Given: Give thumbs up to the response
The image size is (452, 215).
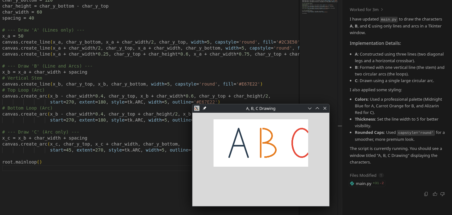Looking at the screenshot, I should pos(435,194).
